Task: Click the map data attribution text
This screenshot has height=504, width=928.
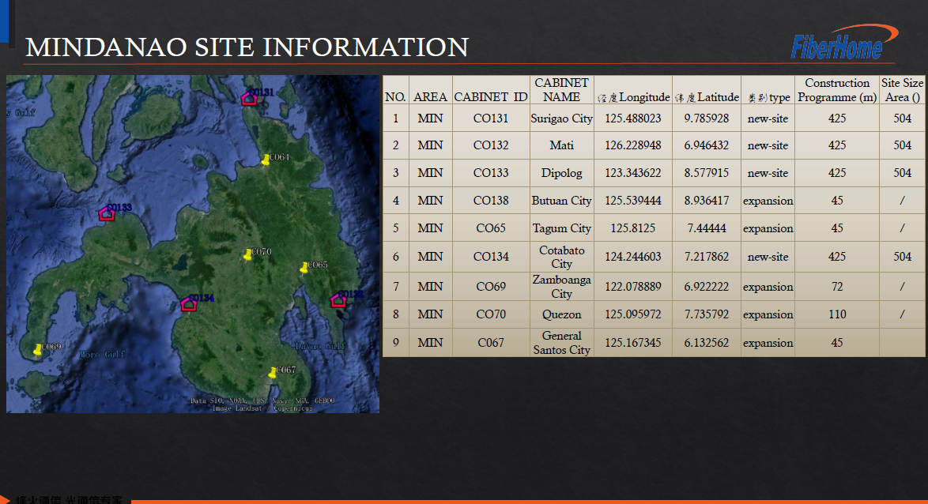Action: 262,404
